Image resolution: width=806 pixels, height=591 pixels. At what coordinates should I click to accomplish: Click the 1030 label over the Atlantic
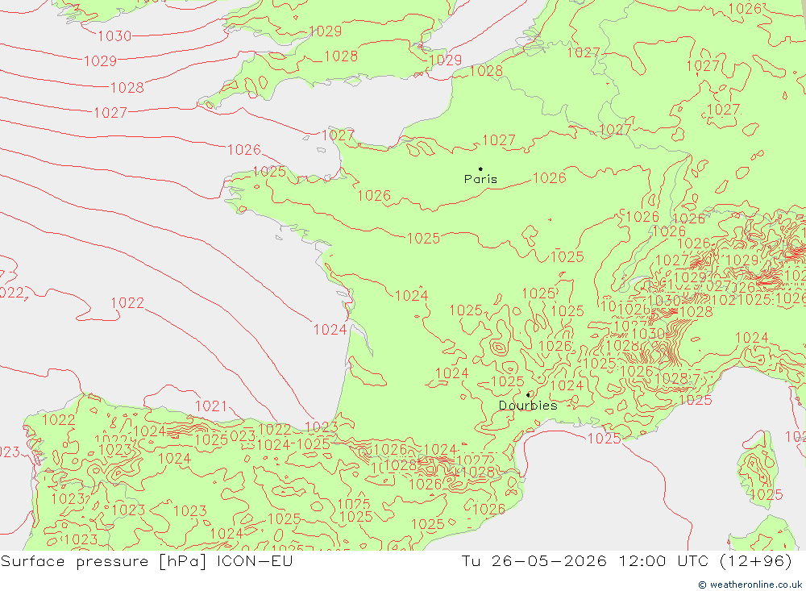tap(114, 36)
